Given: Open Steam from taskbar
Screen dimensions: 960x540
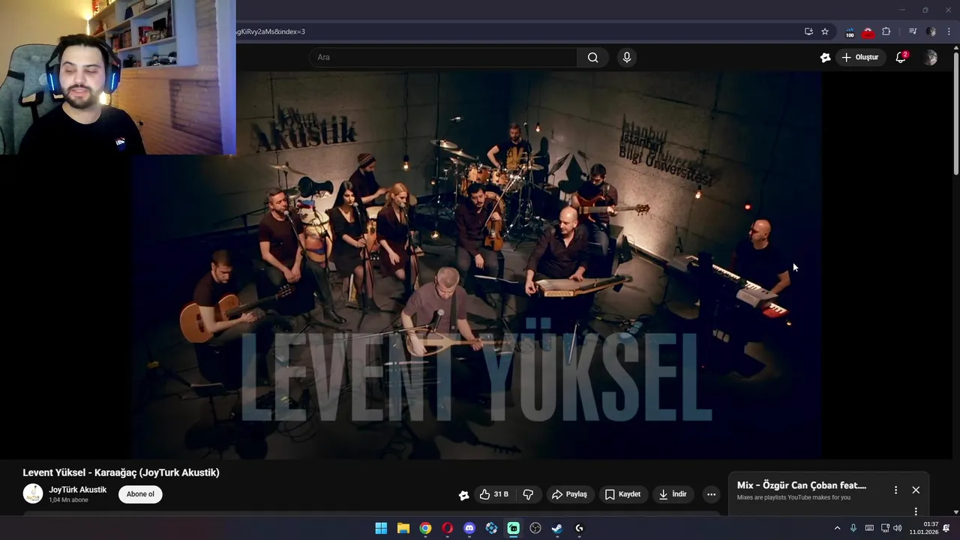Looking at the screenshot, I should 557,528.
